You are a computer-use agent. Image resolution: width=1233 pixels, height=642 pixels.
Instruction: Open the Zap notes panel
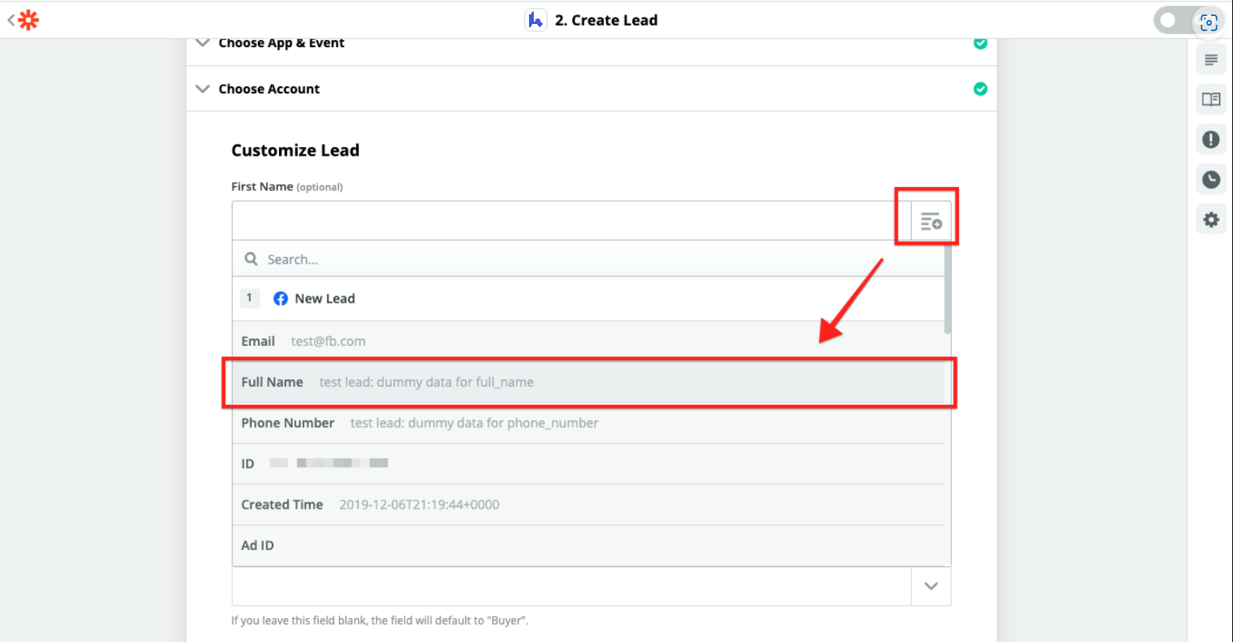[x=1211, y=59]
